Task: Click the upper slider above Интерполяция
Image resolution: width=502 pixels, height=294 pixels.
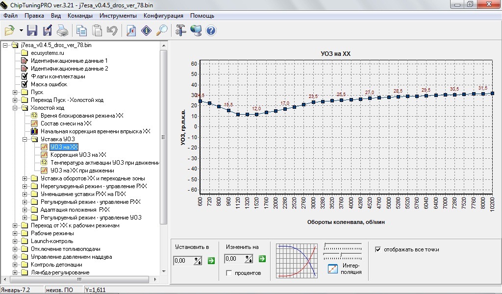Action: 343,246
